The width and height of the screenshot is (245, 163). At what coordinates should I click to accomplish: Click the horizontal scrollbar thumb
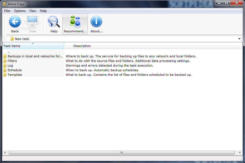pos(122,153)
